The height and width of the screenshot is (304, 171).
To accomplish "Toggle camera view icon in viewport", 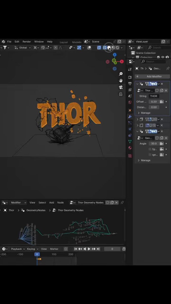I will [121, 87].
